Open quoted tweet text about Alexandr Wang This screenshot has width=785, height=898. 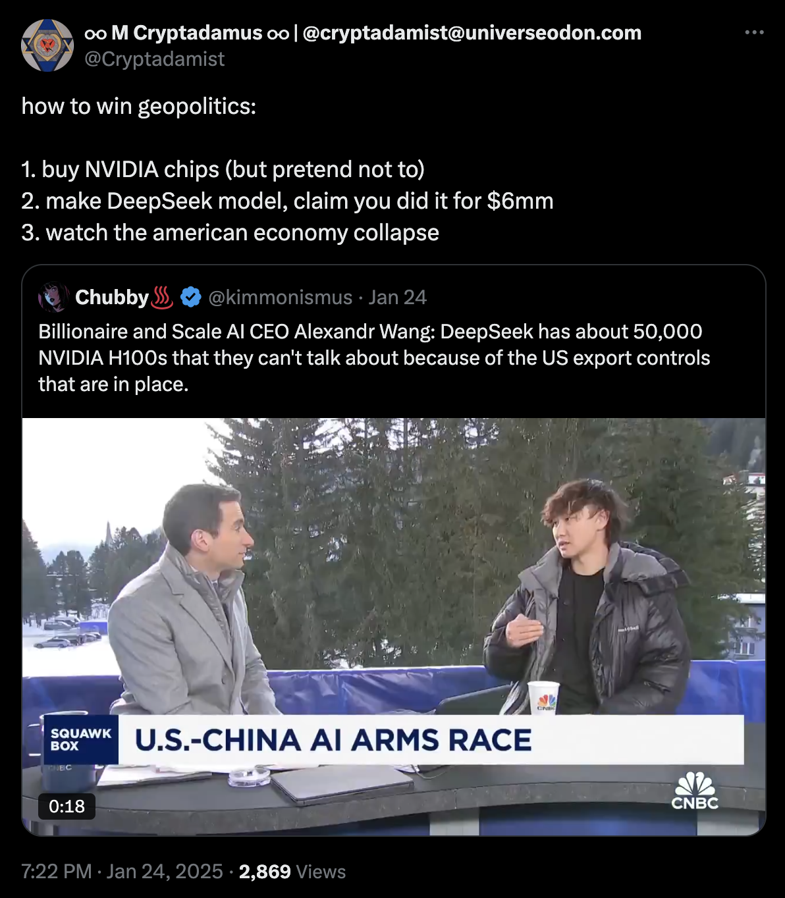pos(374,358)
